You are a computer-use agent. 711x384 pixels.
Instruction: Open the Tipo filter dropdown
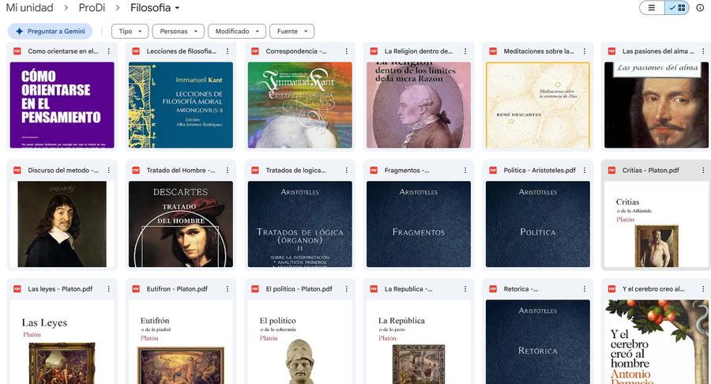pos(130,32)
